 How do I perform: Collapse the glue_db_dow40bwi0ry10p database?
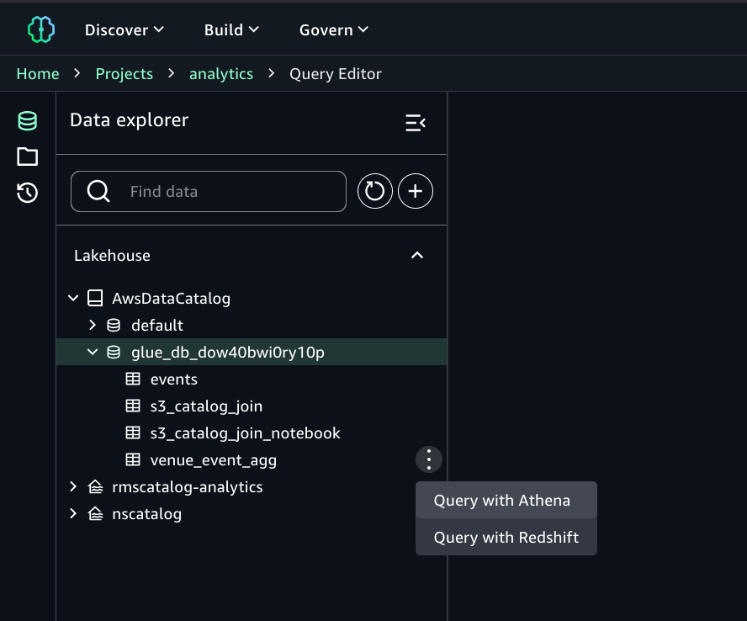pyautogui.click(x=93, y=353)
